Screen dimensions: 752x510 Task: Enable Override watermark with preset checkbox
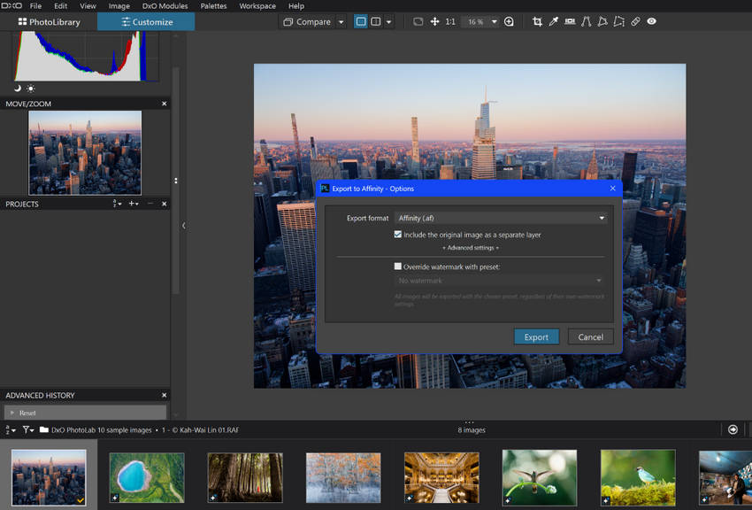pyautogui.click(x=397, y=267)
